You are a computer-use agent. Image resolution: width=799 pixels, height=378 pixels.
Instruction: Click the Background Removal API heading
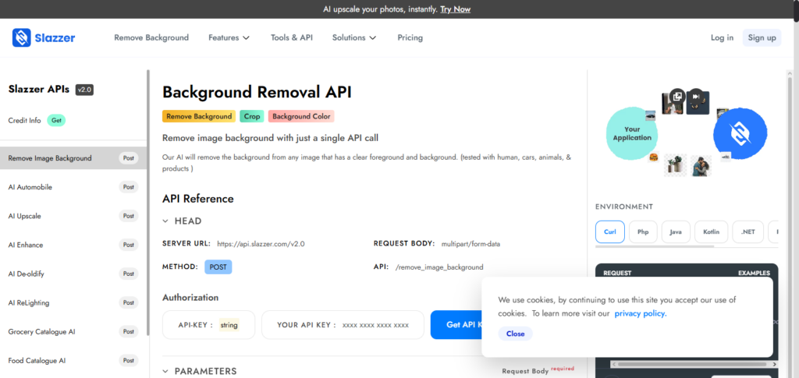(x=257, y=92)
